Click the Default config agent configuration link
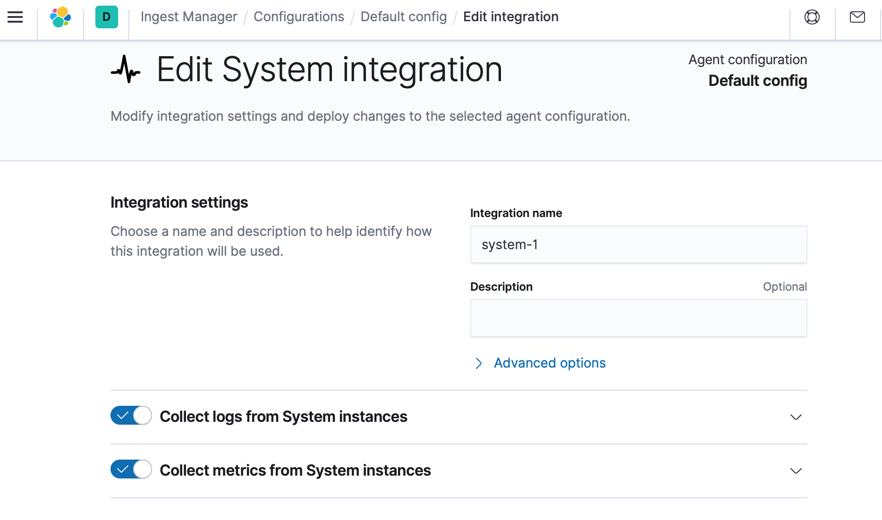This screenshot has width=882, height=520. (x=758, y=81)
